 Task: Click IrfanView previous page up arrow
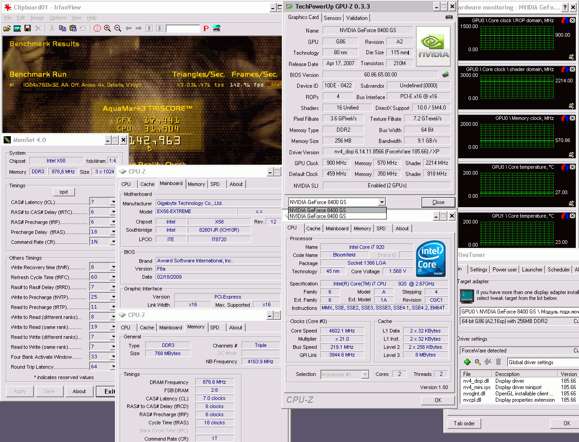pyautogui.click(x=149, y=29)
